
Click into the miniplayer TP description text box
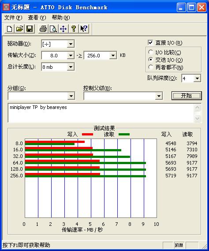tap(101, 113)
